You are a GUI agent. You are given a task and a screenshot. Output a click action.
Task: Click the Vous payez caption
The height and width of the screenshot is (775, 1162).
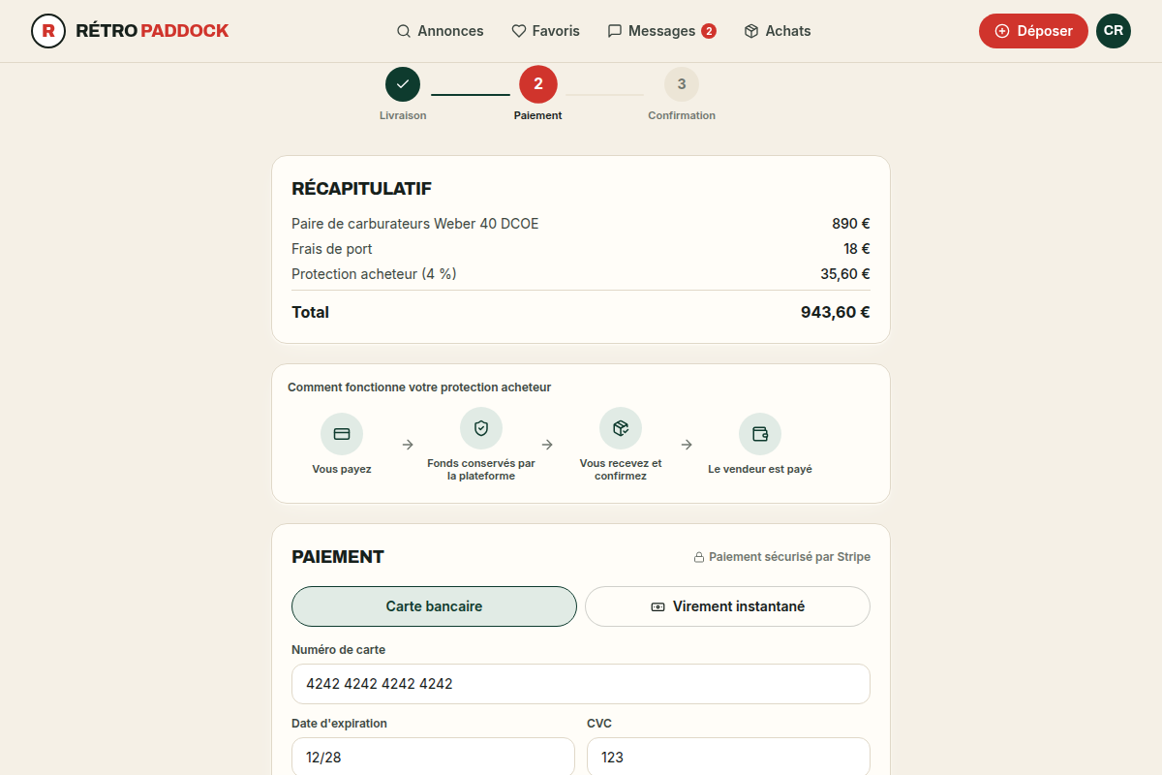pyautogui.click(x=342, y=469)
